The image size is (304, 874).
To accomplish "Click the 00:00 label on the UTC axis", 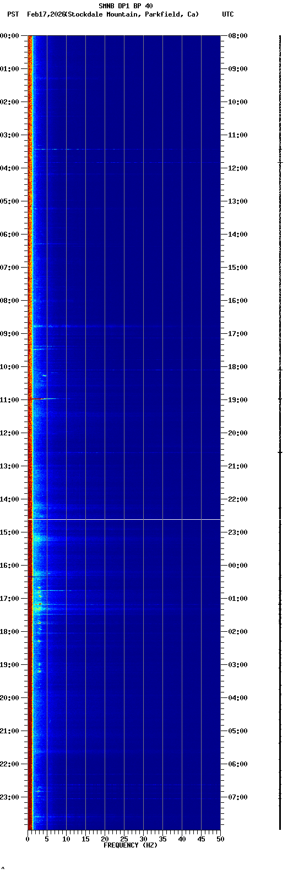I will (238, 566).
